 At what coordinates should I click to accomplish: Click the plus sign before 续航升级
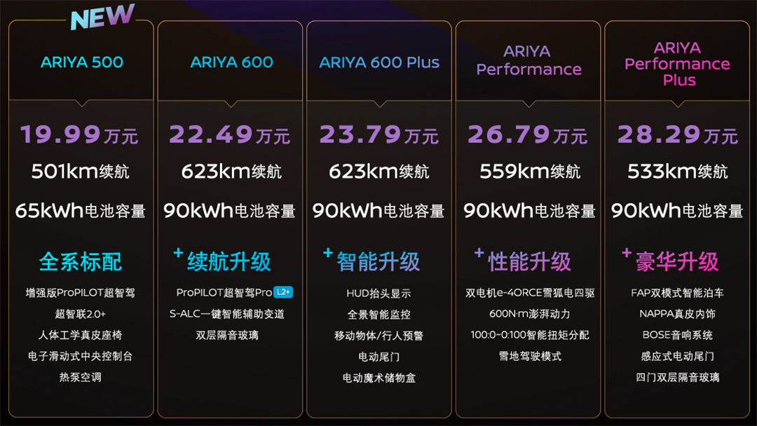coord(178,252)
